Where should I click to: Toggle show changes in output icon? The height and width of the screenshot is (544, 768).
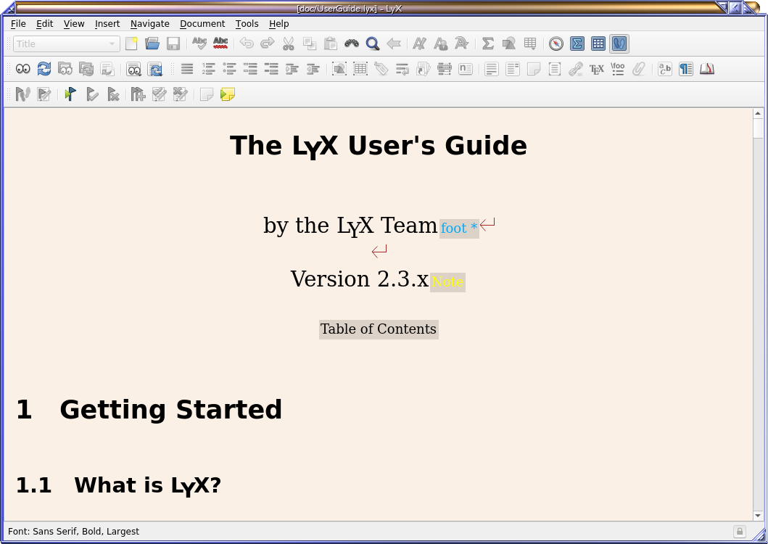click(44, 94)
